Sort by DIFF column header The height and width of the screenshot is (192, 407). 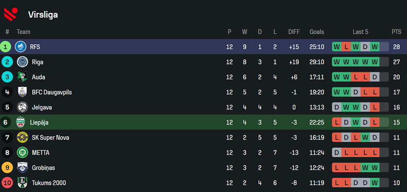coord(294,32)
